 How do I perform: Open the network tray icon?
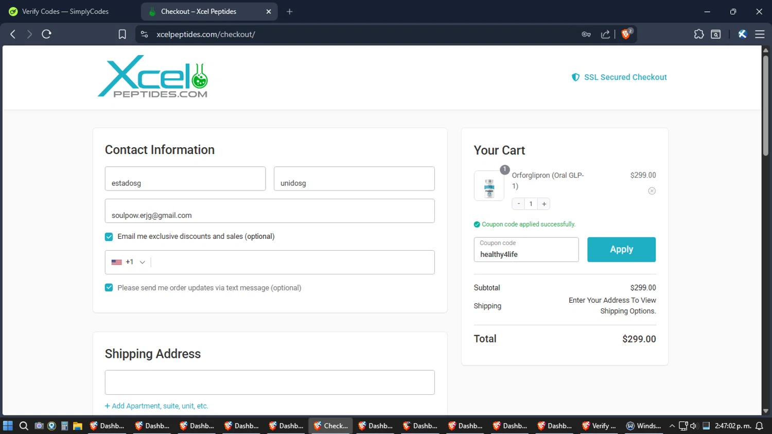683,426
